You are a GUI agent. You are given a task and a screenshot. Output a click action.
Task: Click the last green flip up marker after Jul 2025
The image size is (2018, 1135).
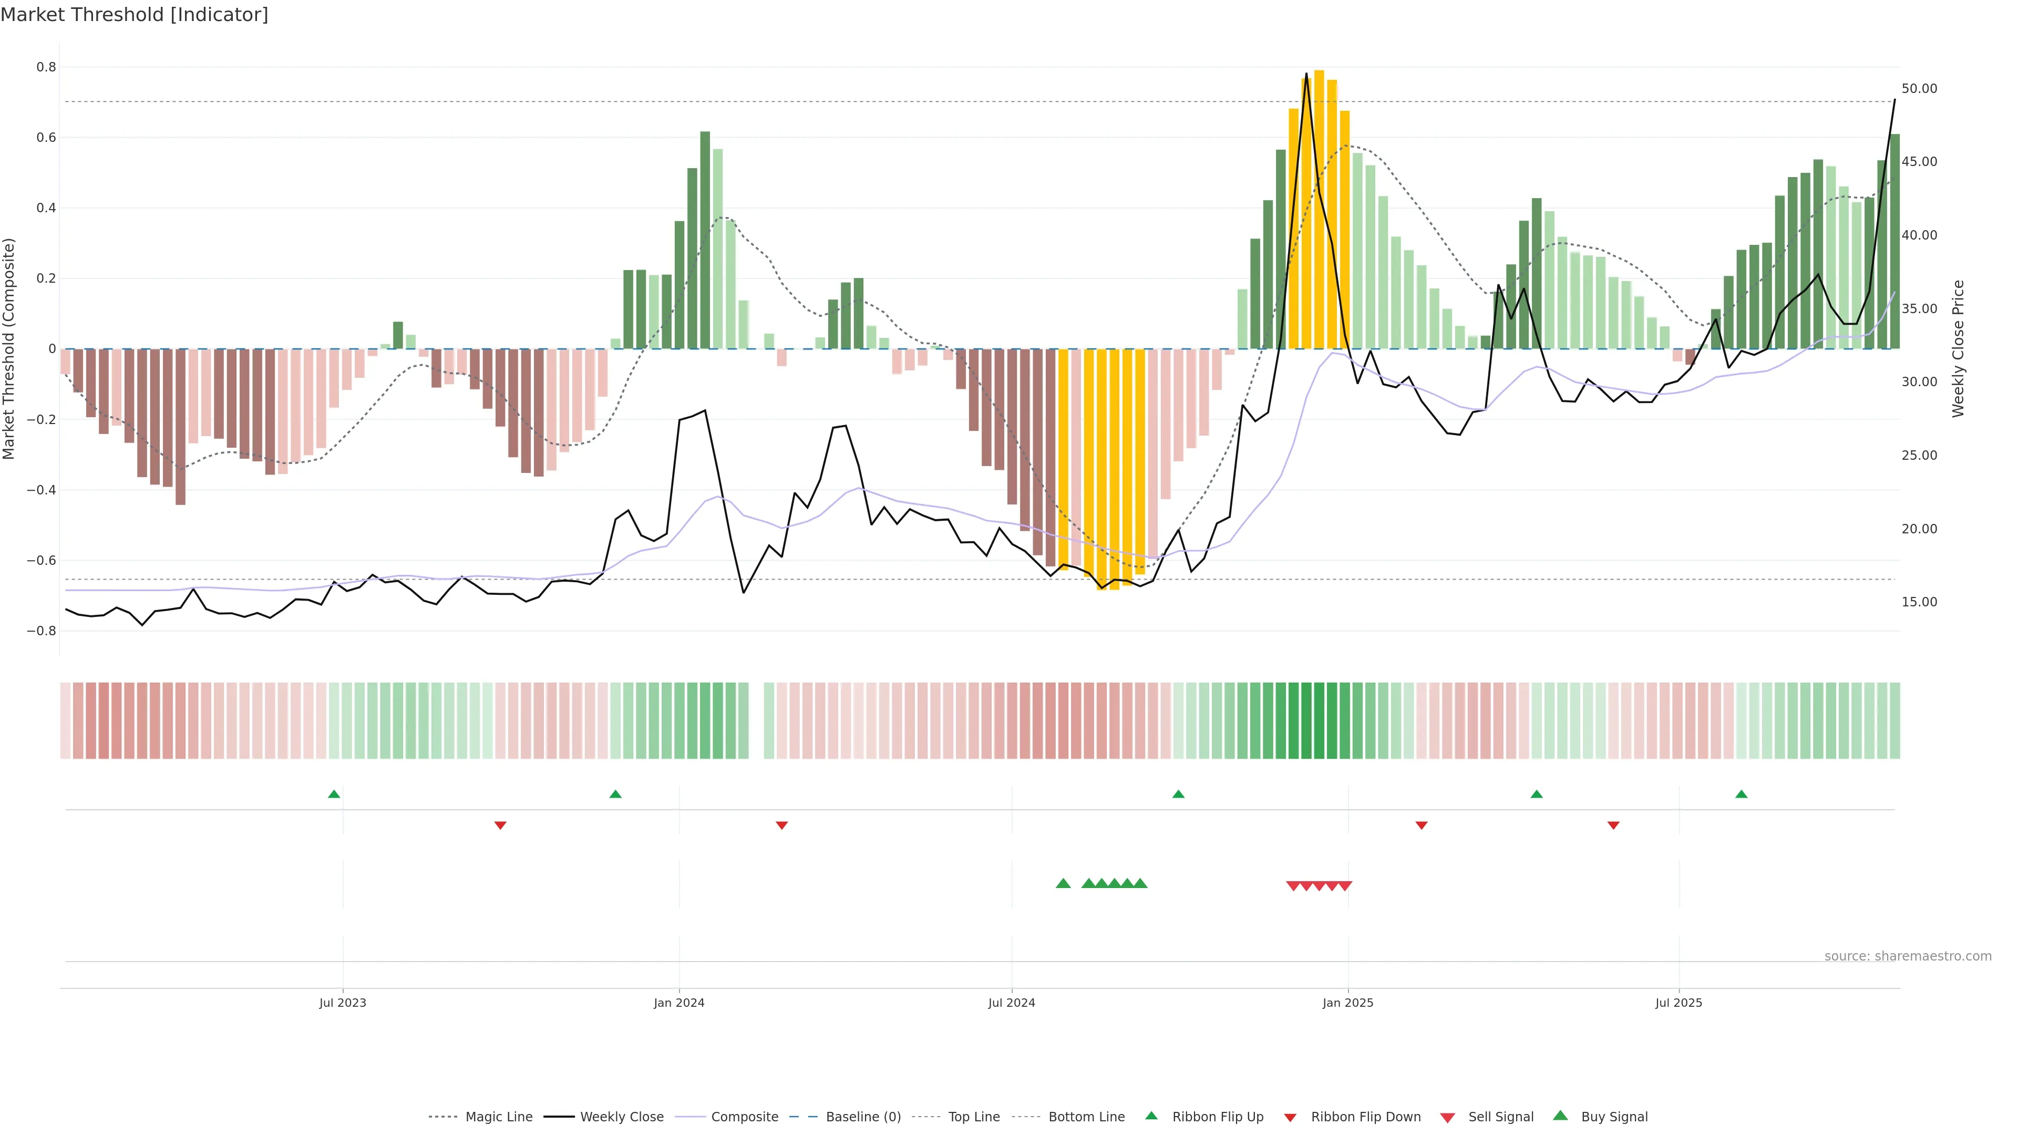[1742, 794]
